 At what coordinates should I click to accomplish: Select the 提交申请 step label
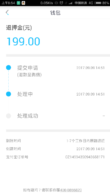(x=27, y=68)
